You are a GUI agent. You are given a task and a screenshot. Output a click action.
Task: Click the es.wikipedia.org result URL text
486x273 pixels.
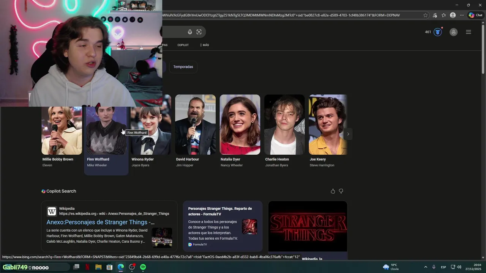coord(114,214)
